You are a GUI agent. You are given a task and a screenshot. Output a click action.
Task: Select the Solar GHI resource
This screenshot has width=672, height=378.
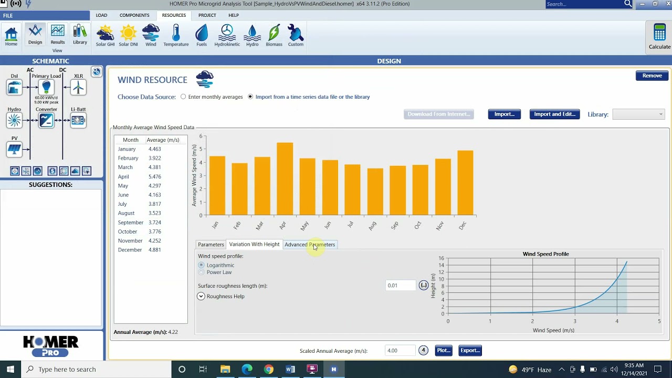coord(105,36)
